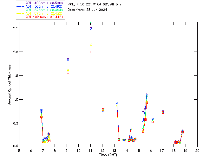The height and width of the screenshot is (163, 203).
Task: Click the red square marker at 12h near 0.8
Action: click(x=103, y=110)
